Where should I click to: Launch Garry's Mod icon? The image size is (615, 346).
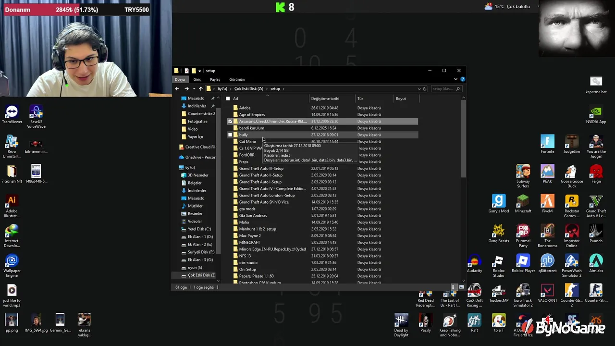(499, 204)
